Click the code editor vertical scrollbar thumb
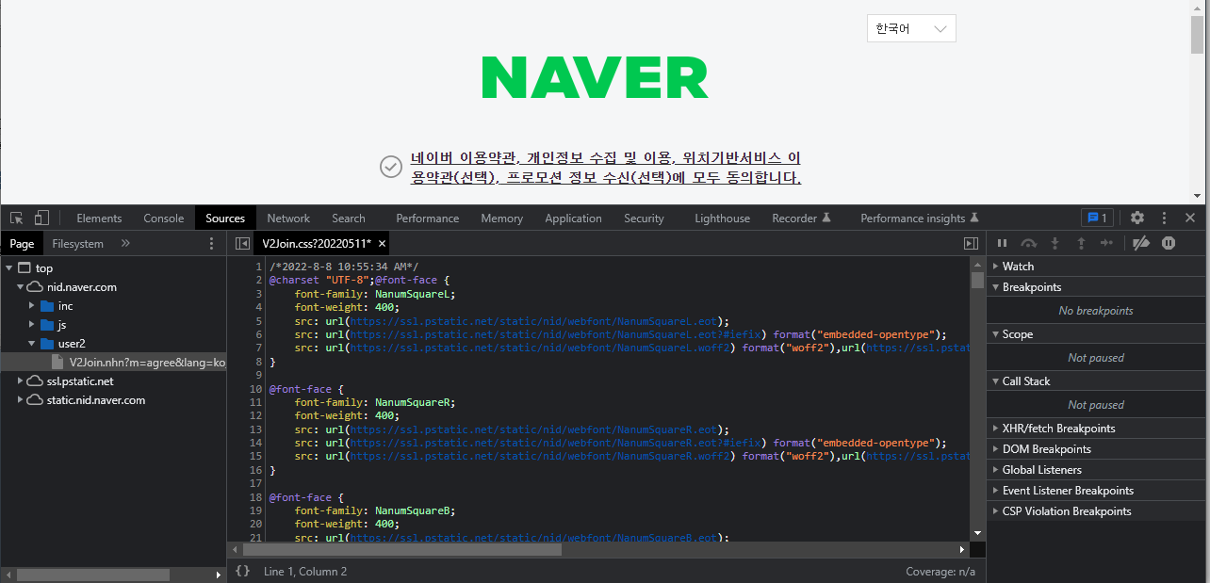Viewport: 1210px width, 583px height. click(x=977, y=280)
